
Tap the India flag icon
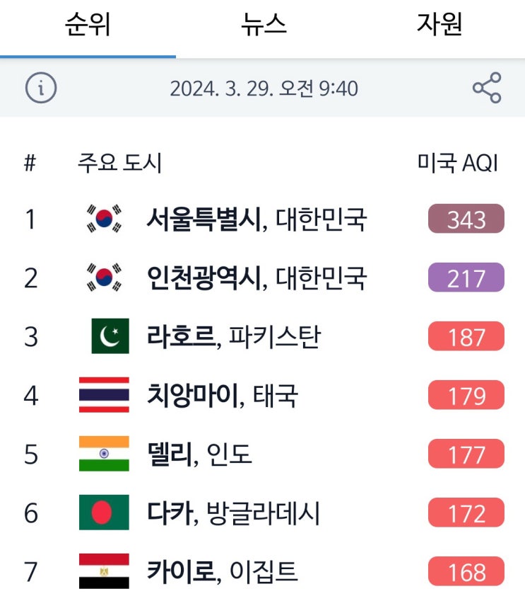104,454
